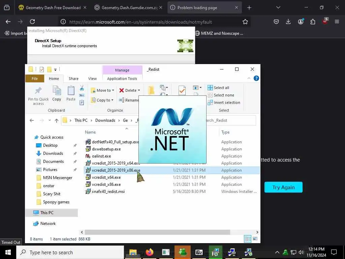
Task: Open Explorer help question-mark icon
Action: tap(256, 78)
